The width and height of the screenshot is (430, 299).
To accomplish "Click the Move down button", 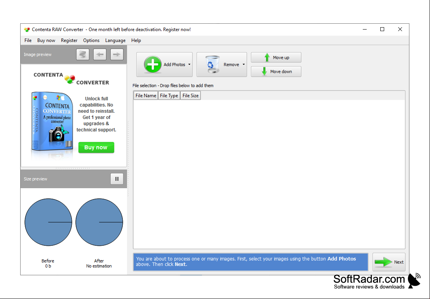I will click(x=276, y=72).
